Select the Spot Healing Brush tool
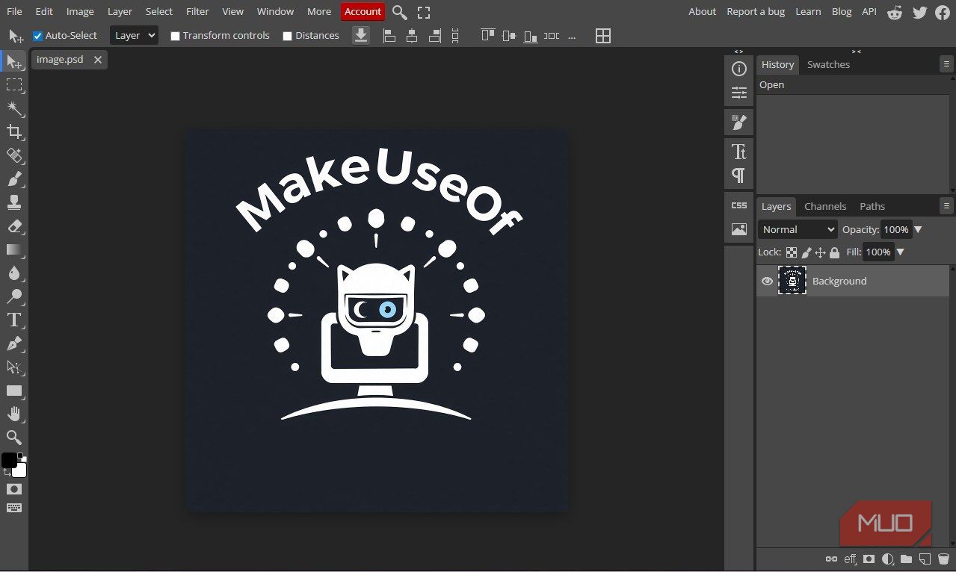Viewport: 956px width, 572px height. click(x=14, y=155)
